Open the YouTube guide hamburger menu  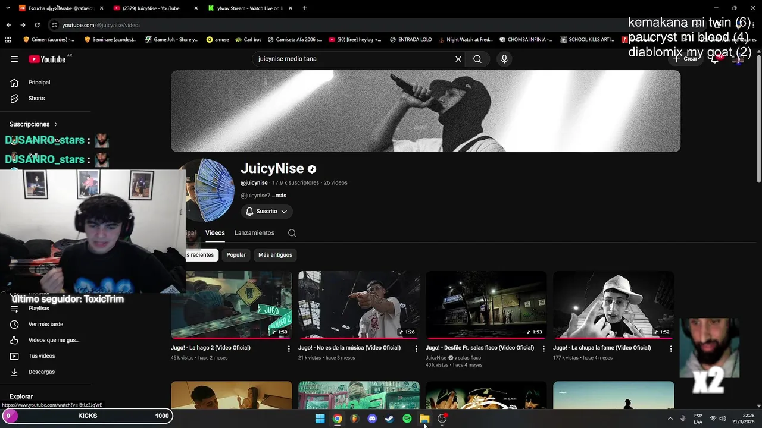click(14, 59)
